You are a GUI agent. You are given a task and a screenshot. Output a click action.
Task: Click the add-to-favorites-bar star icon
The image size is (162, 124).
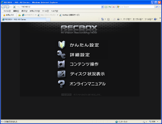pos(19,15)
